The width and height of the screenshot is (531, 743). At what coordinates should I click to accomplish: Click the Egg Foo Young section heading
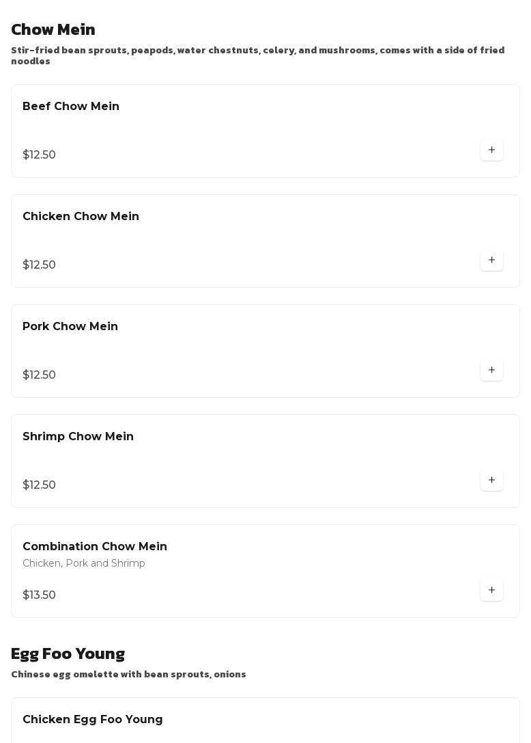[68, 654]
